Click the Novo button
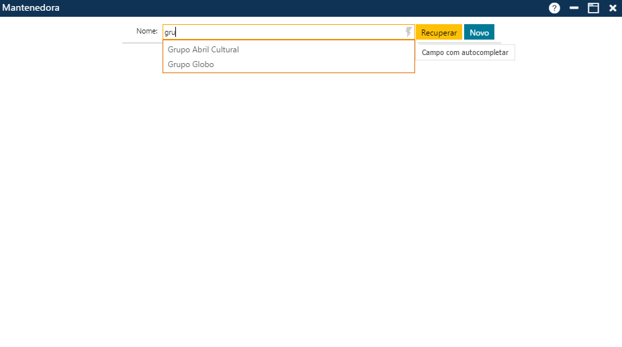The width and height of the screenshot is (622, 347). click(479, 32)
